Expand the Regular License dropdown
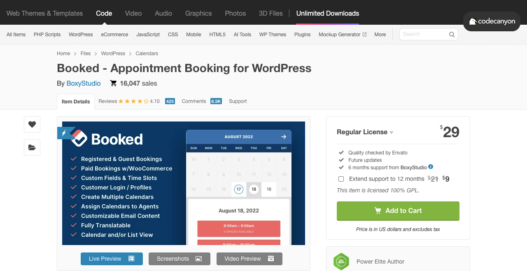Screen dimensions: 527x271 point(365,132)
